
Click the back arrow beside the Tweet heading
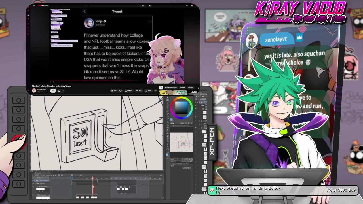pyautogui.click(x=85, y=12)
